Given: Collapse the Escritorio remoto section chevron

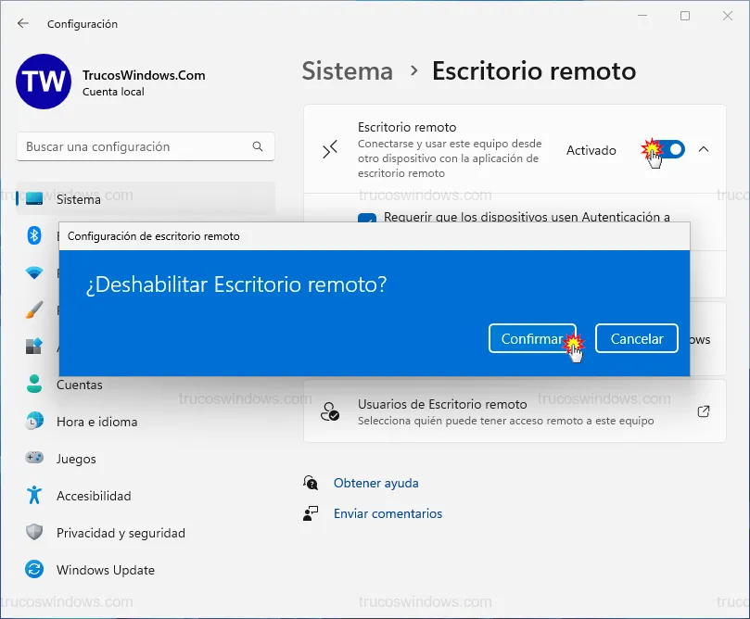Looking at the screenshot, I should pos(703,149).
